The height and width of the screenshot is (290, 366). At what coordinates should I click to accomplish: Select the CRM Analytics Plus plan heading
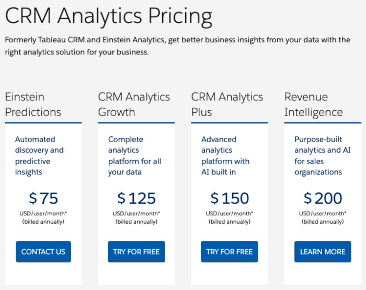[227, 105]
